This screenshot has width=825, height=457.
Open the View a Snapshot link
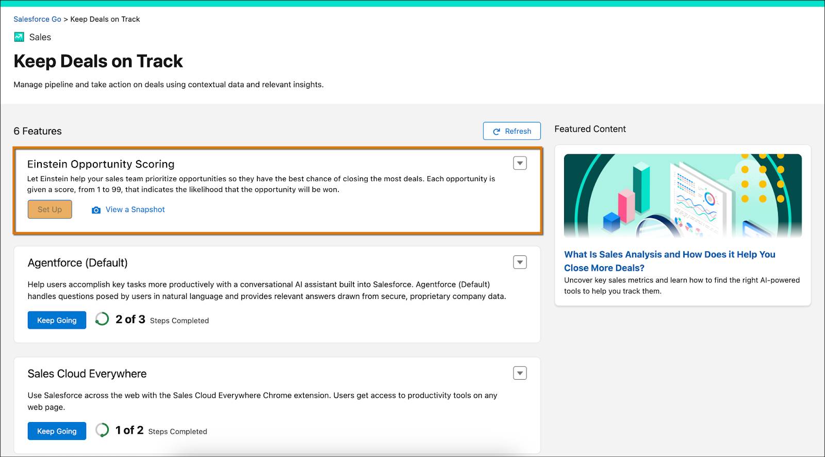(135, 209)
